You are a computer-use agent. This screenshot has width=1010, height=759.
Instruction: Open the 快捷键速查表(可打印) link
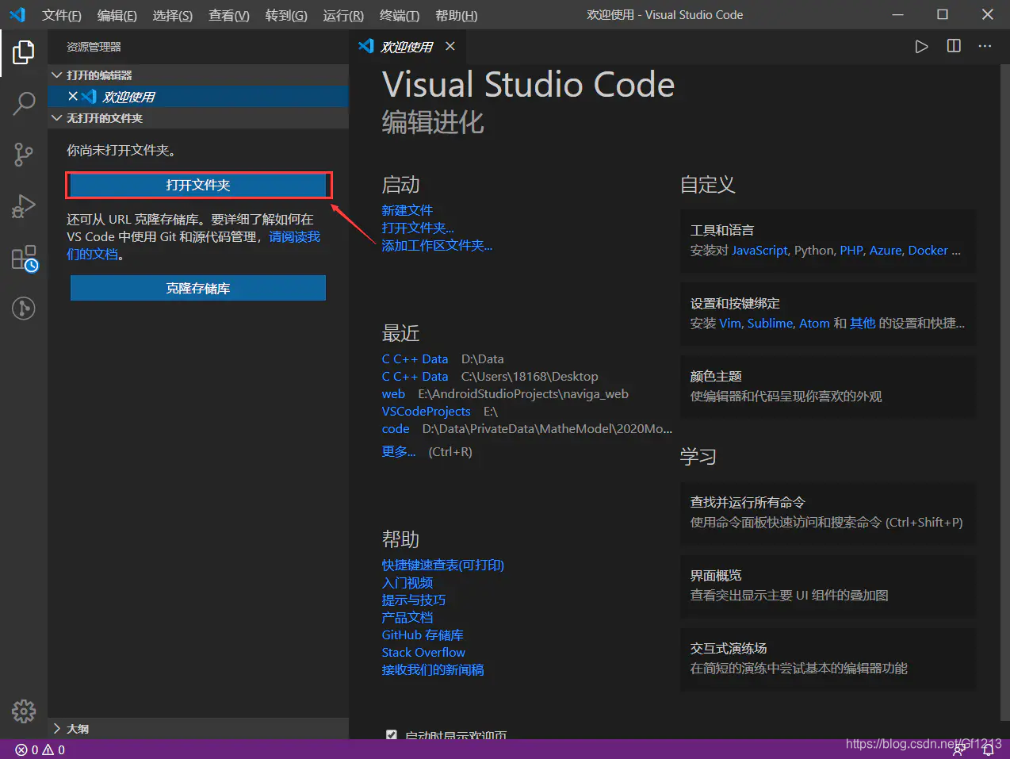(x=443, y=565)
